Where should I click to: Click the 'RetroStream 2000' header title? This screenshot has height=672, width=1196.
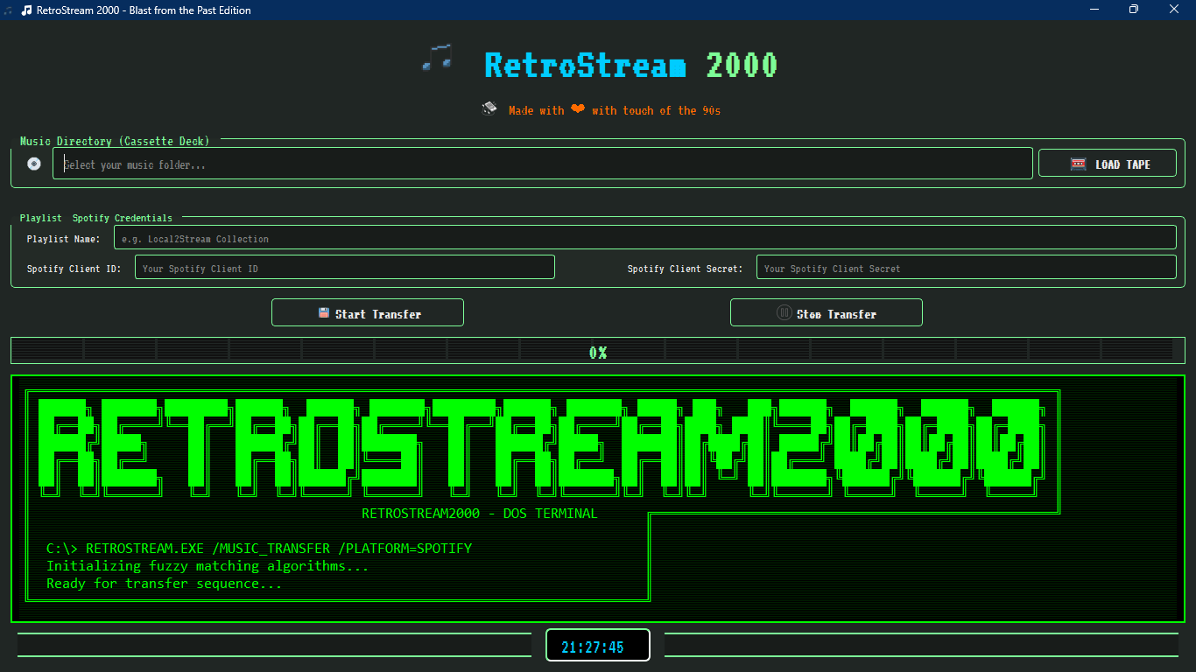click(x=630, y=65)
